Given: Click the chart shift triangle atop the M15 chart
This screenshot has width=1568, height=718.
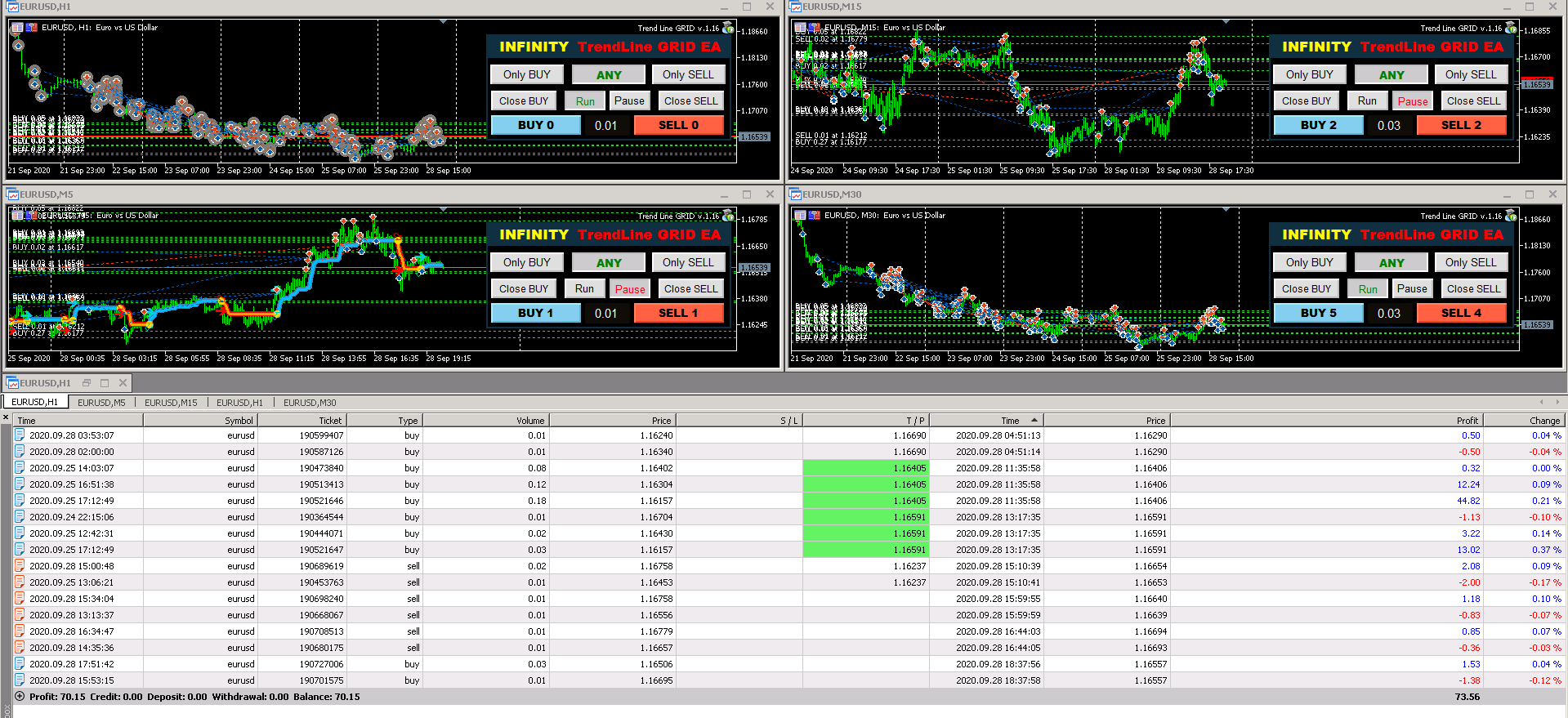Looking at the screenshot, I should click(1226, 21).
